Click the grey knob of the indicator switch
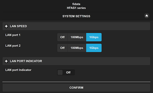This screenshot has height=93, width=153. pyautogui.click(x=60, y=73)
